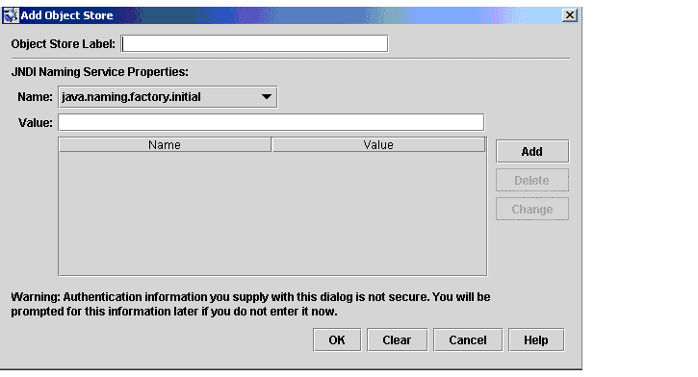This screenshot has width=698, height=377.
Task: Click the Clear button
Action: (x=397, y=340)
